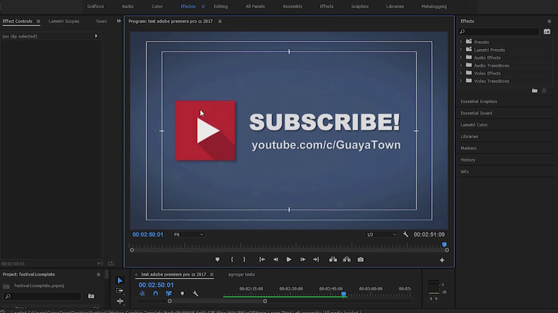Open Program monitor wrench settings
This screenshot has height=313, width=558.
click(405, 234)
